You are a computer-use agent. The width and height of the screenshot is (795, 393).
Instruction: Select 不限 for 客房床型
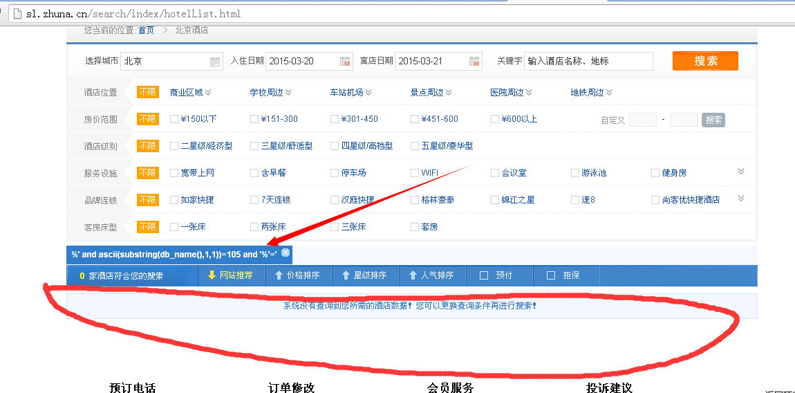(148, 226)
